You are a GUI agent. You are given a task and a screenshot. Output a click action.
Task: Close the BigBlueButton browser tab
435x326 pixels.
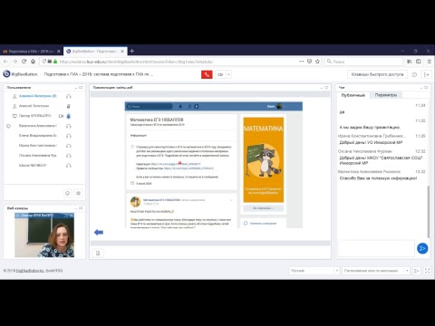tap(122, 52)
